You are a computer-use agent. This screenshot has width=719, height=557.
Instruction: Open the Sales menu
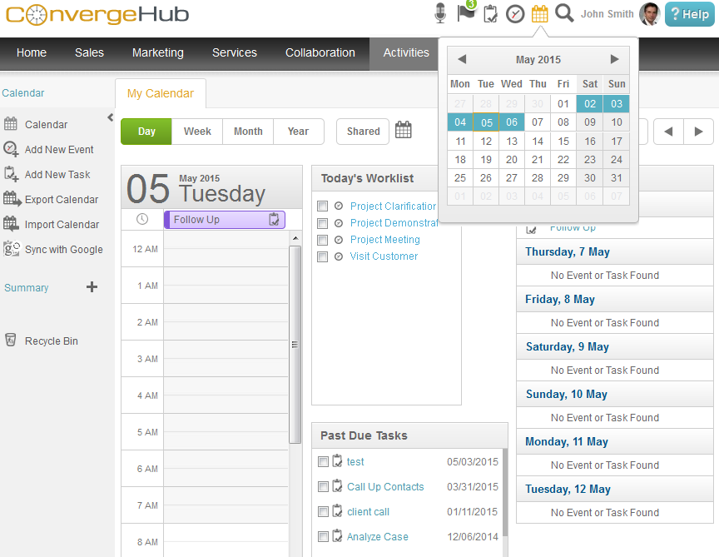(89, 52)
